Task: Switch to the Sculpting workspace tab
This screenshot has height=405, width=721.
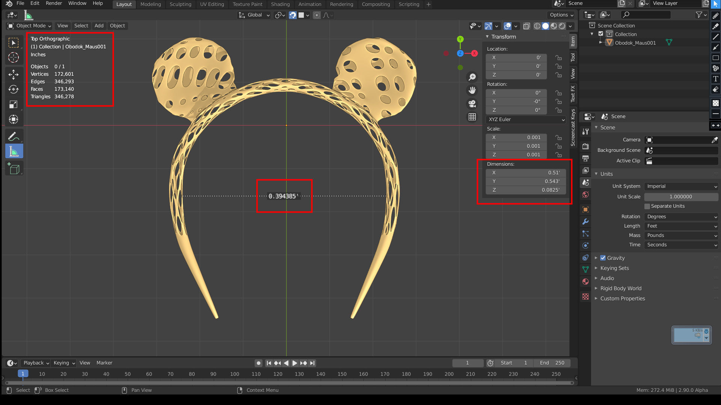Action: 180,4
